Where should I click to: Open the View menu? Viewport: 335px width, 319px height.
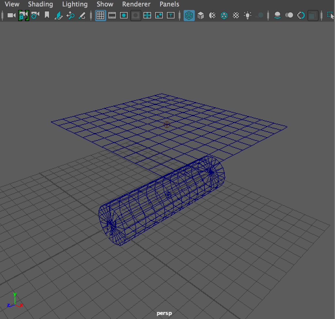point(12,4)
